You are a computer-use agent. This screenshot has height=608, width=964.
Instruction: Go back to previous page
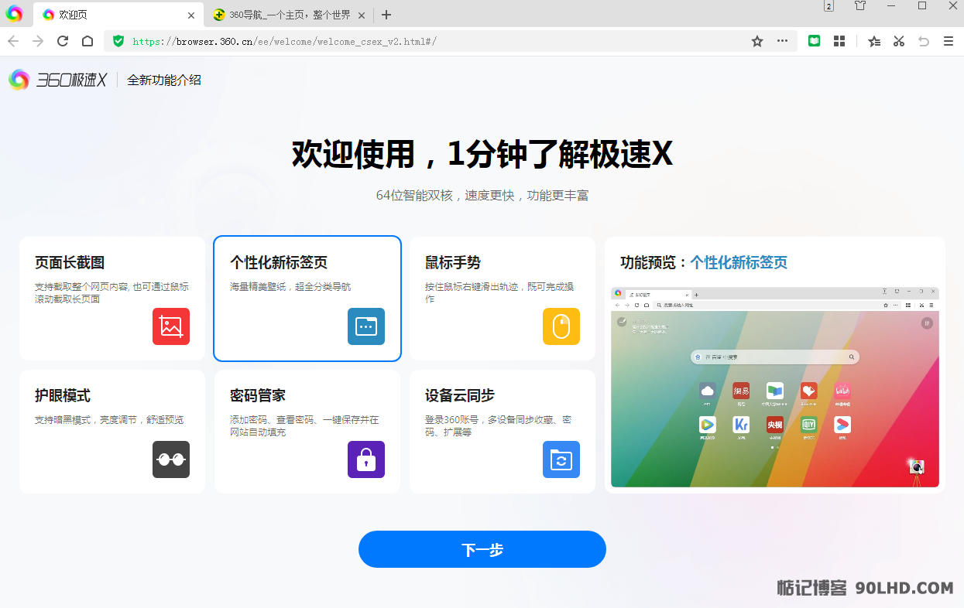[x=13, y=41]
